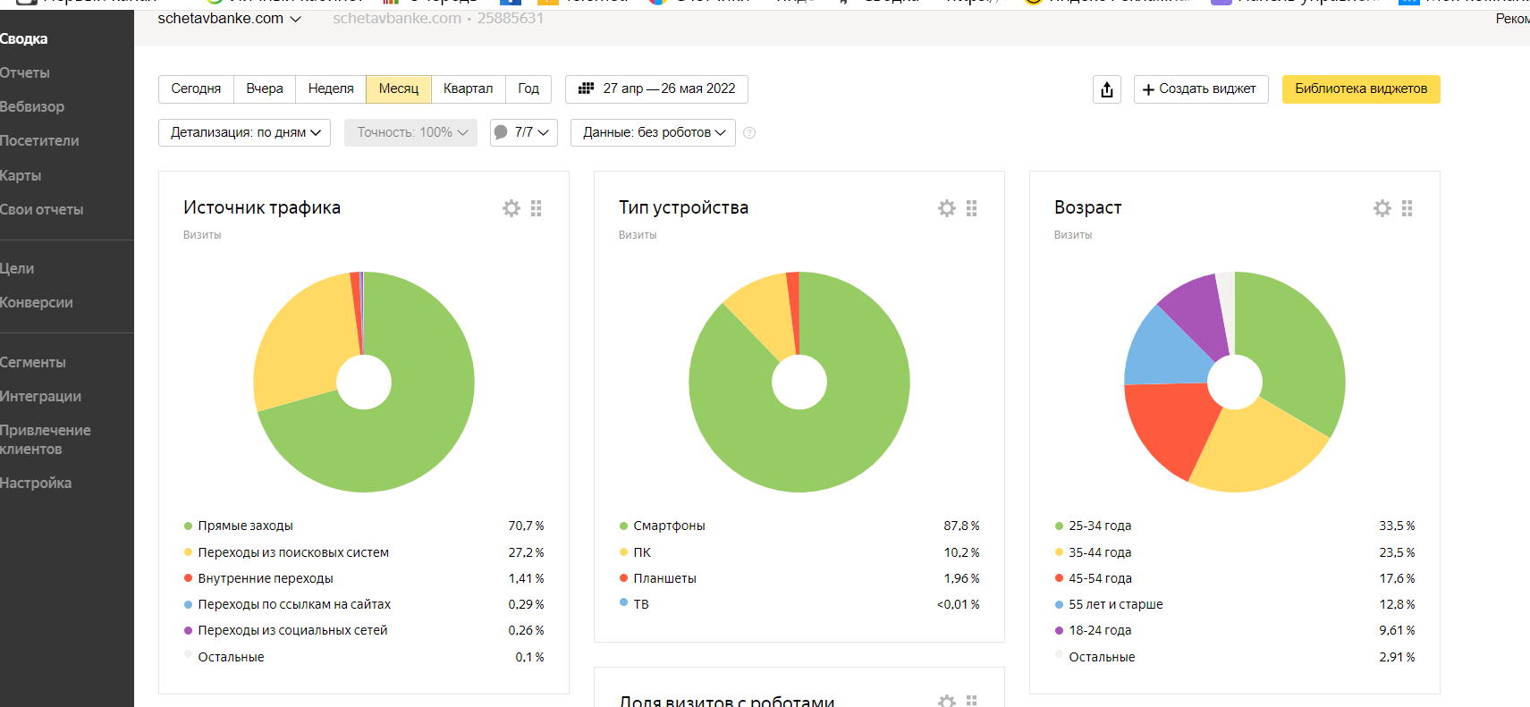Expand the Данные: без роботов dropdown
Image resolution: width=1530 pixels, height=707 pixels.
coord(653,132)
